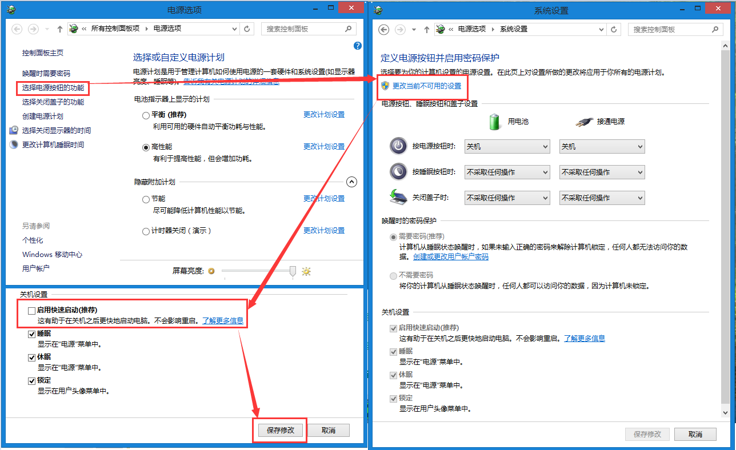Click the 更改当前不可用的设置 link

coord(426,86)
